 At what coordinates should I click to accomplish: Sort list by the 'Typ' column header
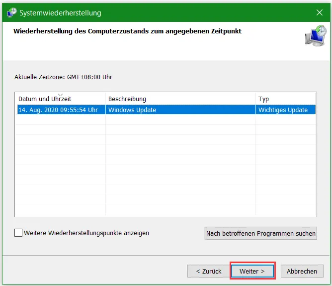point(263,99)
